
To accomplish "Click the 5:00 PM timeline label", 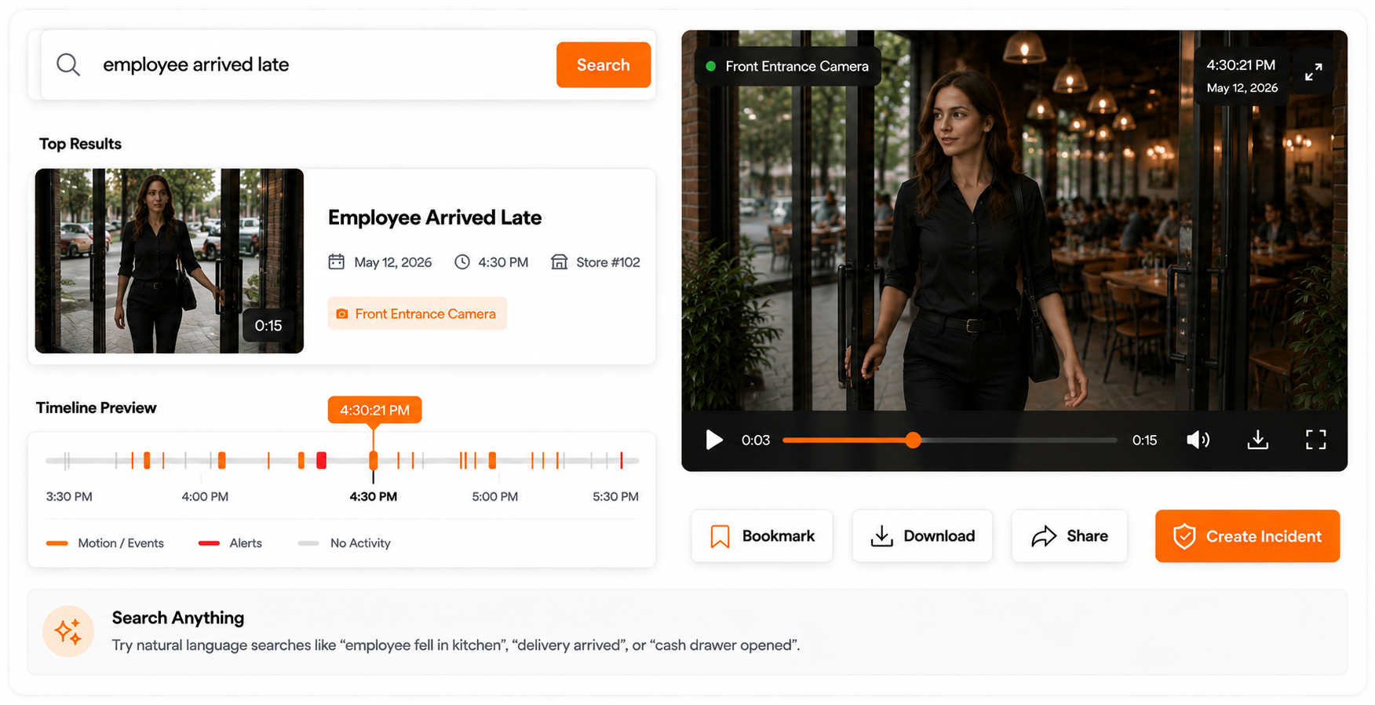I will (x=494, y=496).
